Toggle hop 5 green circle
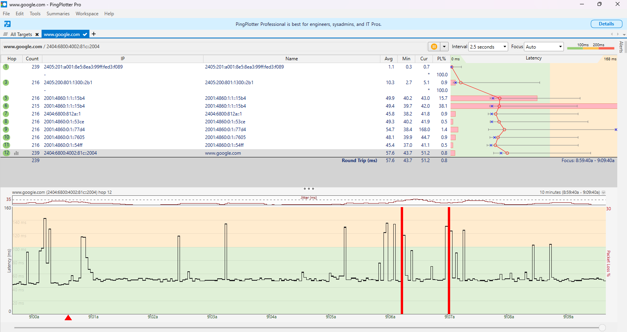Image resolution: width=627 pixels, height=332 pixels. (6, 98)
